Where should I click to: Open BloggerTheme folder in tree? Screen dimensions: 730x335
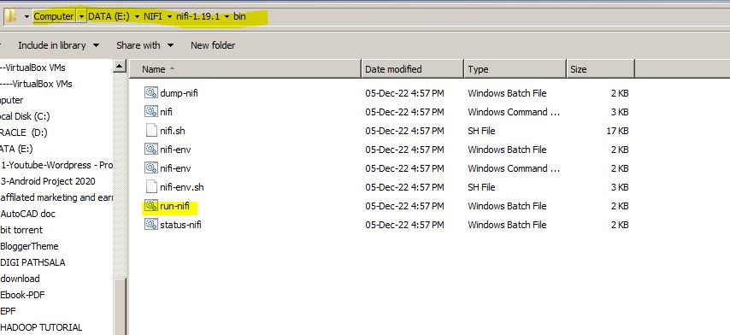pos(29,246)
